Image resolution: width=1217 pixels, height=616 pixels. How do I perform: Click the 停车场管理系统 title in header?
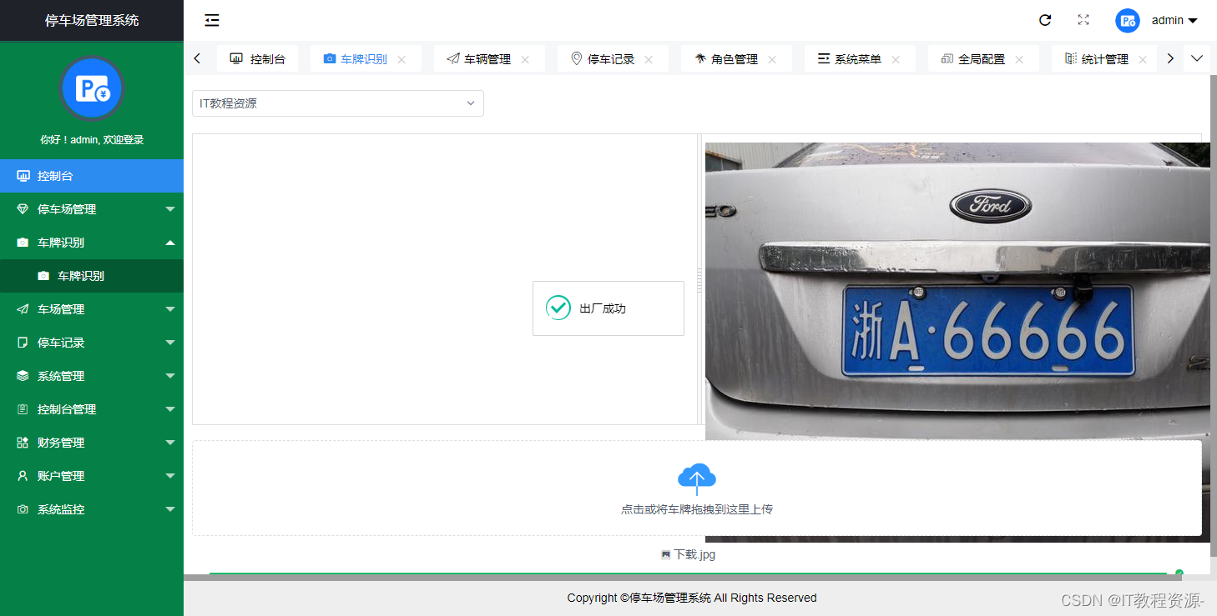click(92, 21)
